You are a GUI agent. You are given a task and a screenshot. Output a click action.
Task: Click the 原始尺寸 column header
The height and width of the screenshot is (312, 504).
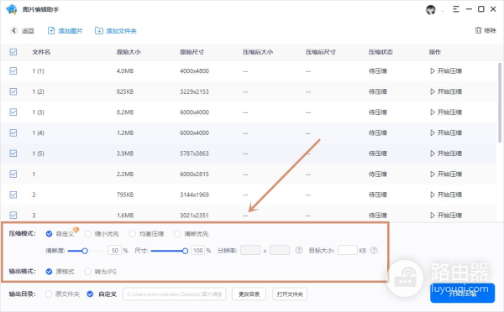click(192, 52)
